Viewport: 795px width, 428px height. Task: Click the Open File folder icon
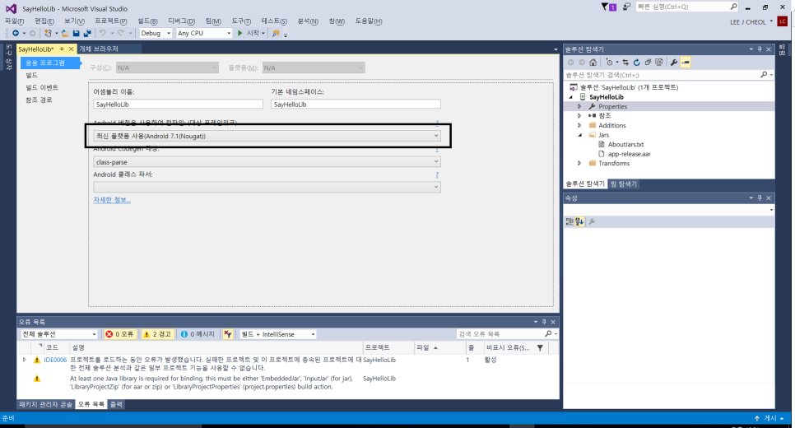(x=65, y=33)
